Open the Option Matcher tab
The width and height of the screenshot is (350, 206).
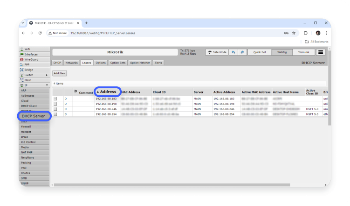point(140,63)
